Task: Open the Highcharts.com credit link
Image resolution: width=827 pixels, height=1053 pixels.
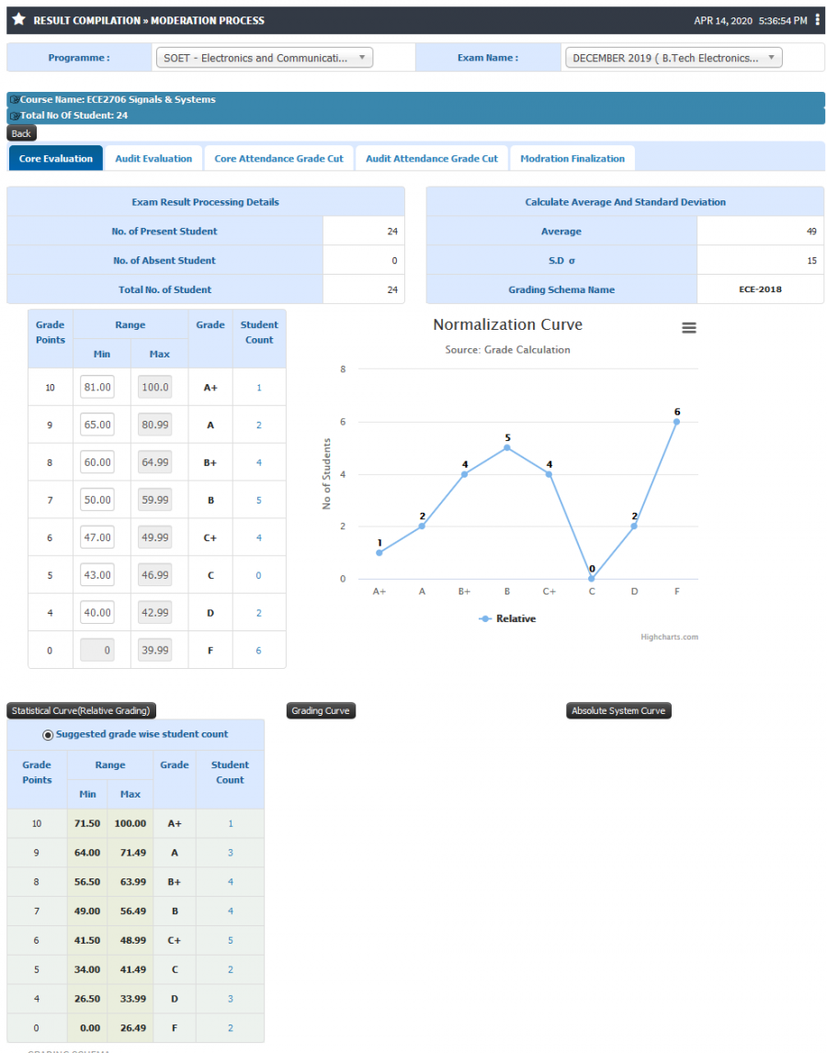Action: point(669,637)
